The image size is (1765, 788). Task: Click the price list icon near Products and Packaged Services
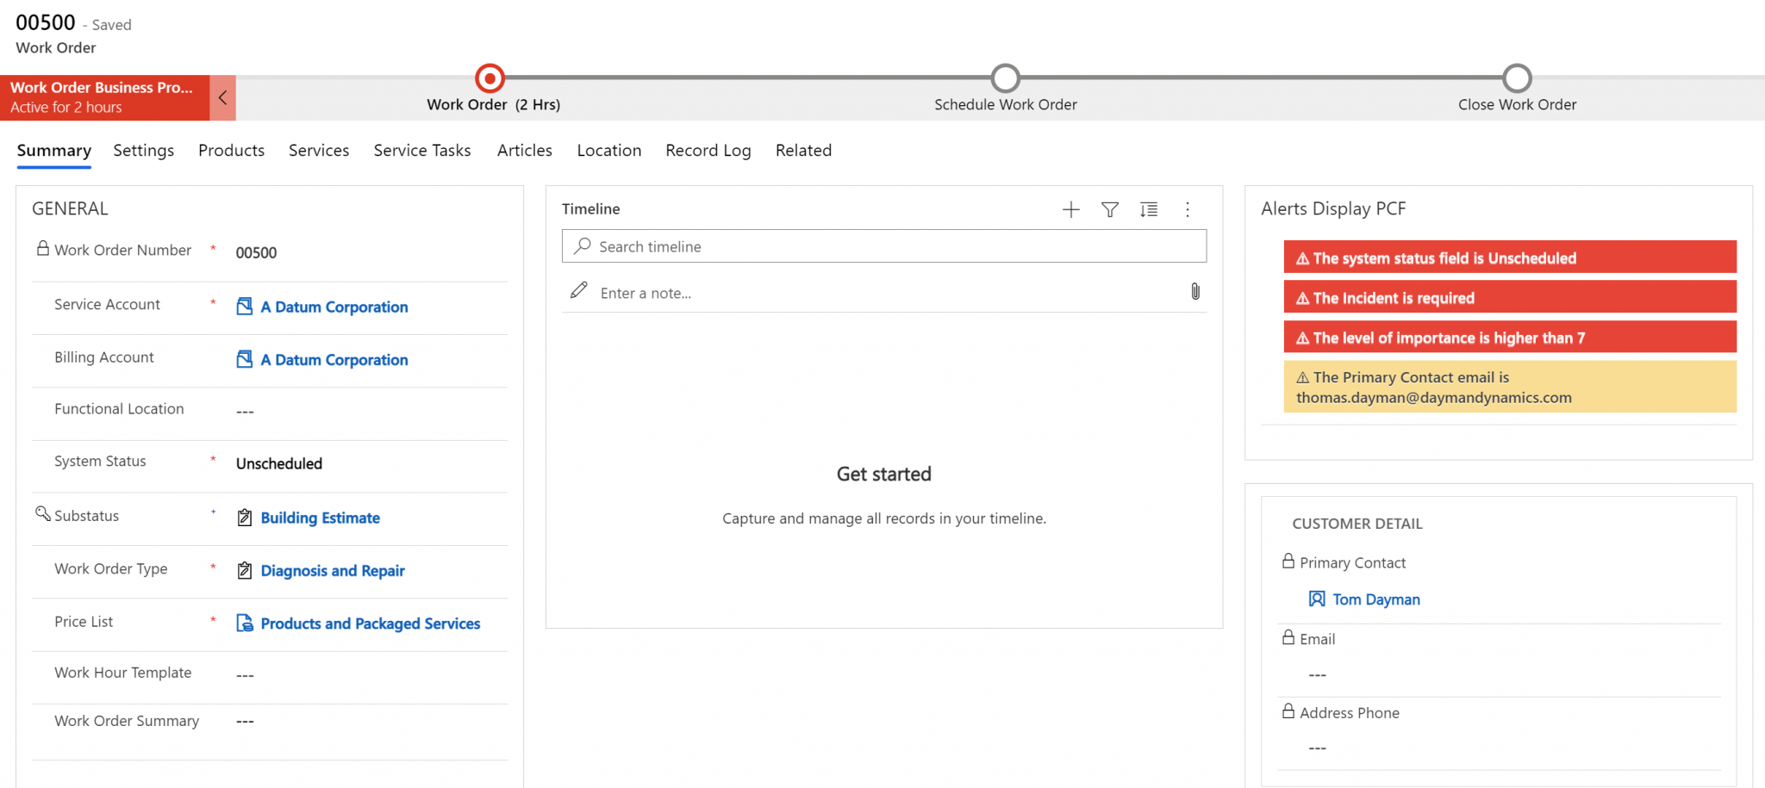244,623
